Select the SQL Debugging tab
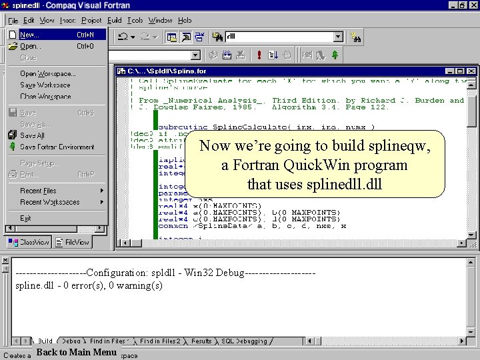 (x=244, y=341)
